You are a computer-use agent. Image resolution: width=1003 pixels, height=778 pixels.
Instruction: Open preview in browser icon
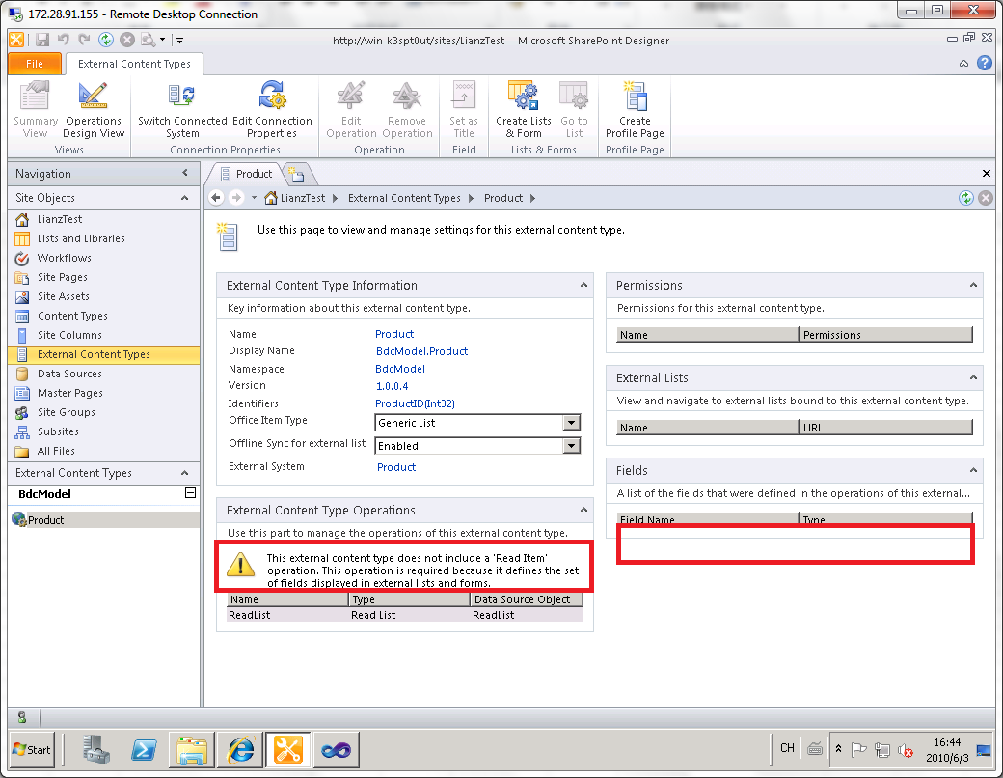pyautogui.click(x=149, y=40)
